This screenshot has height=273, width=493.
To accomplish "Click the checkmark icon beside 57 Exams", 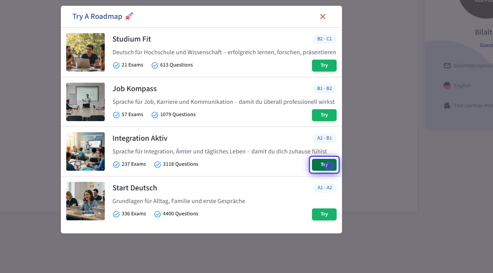I will coord(116,115).
